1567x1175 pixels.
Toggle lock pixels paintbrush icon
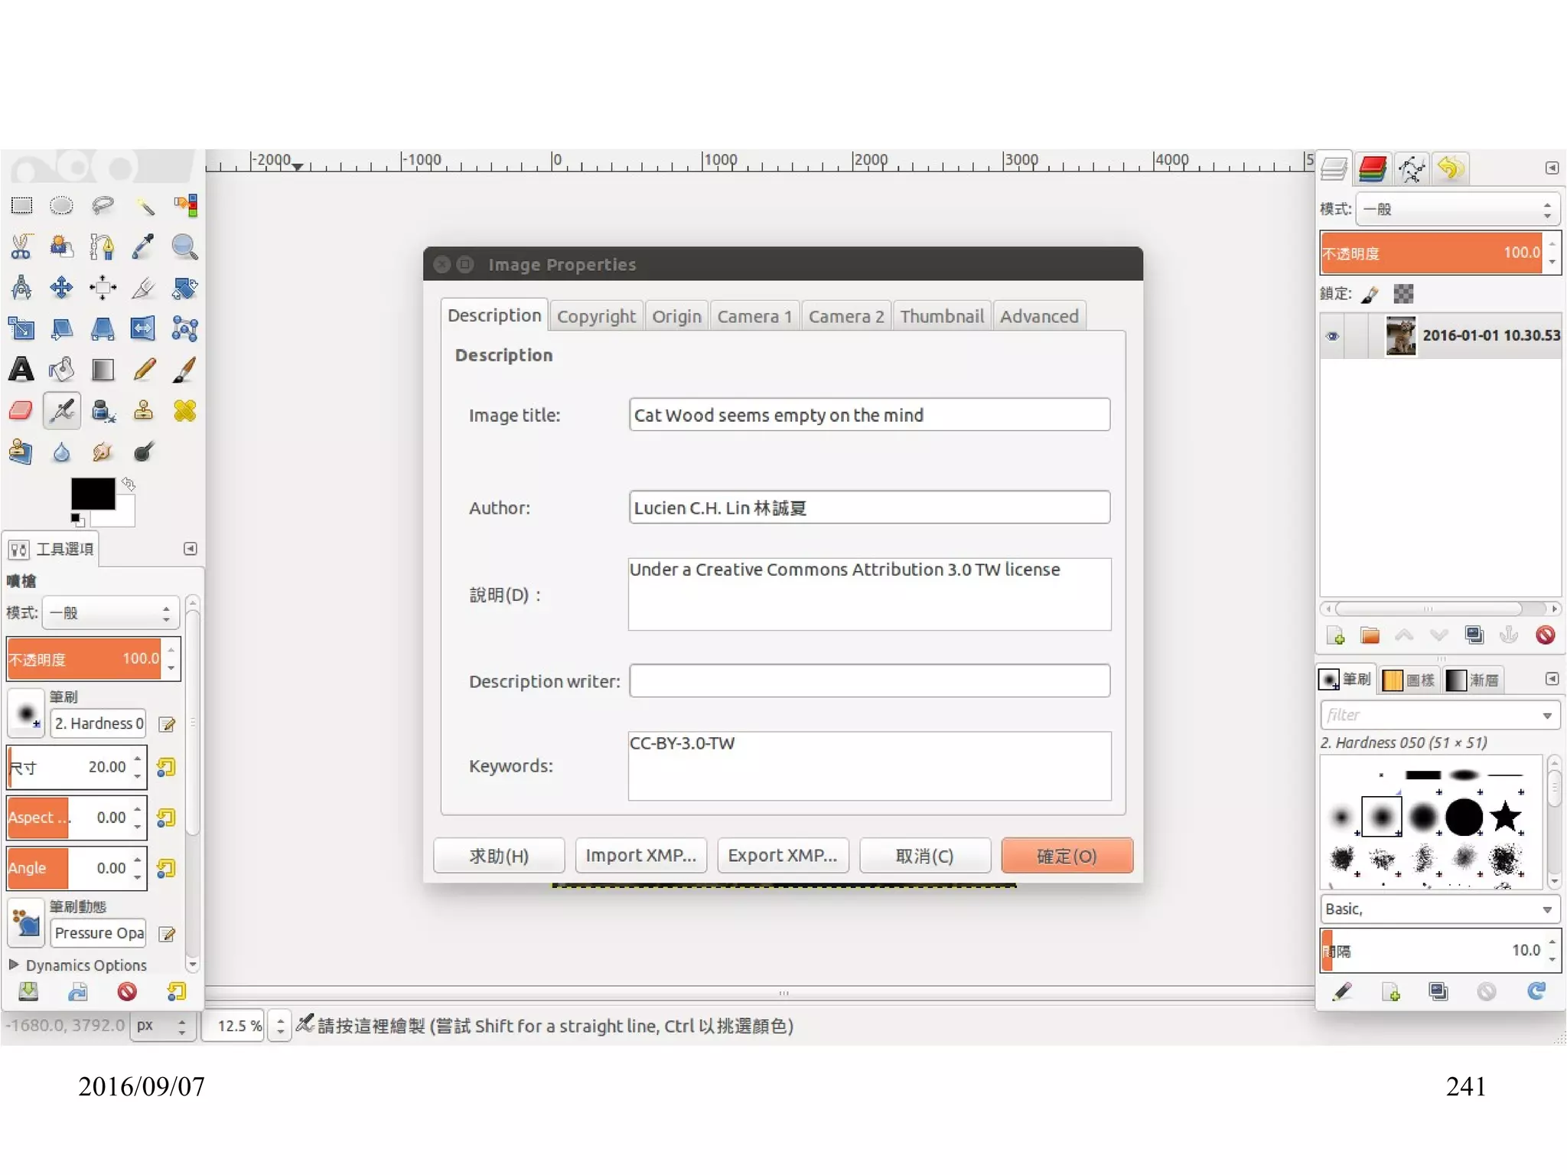pyautogui.click(x=1370, y=294)
